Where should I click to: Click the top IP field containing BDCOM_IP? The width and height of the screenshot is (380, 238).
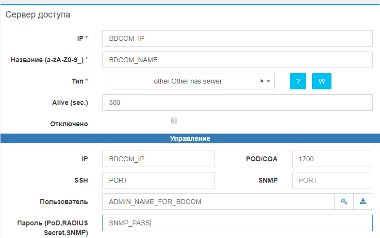pyautogui.click(x=237, y=38)
